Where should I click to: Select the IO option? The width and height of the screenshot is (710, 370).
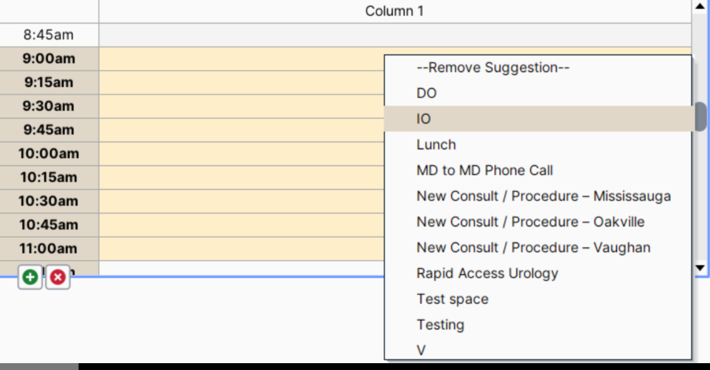tap(424, 119)
